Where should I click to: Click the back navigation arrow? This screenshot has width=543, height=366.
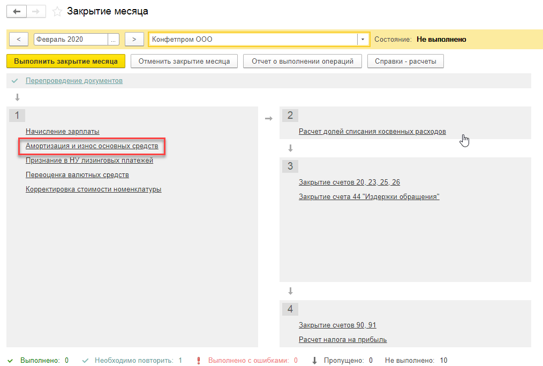17,11
